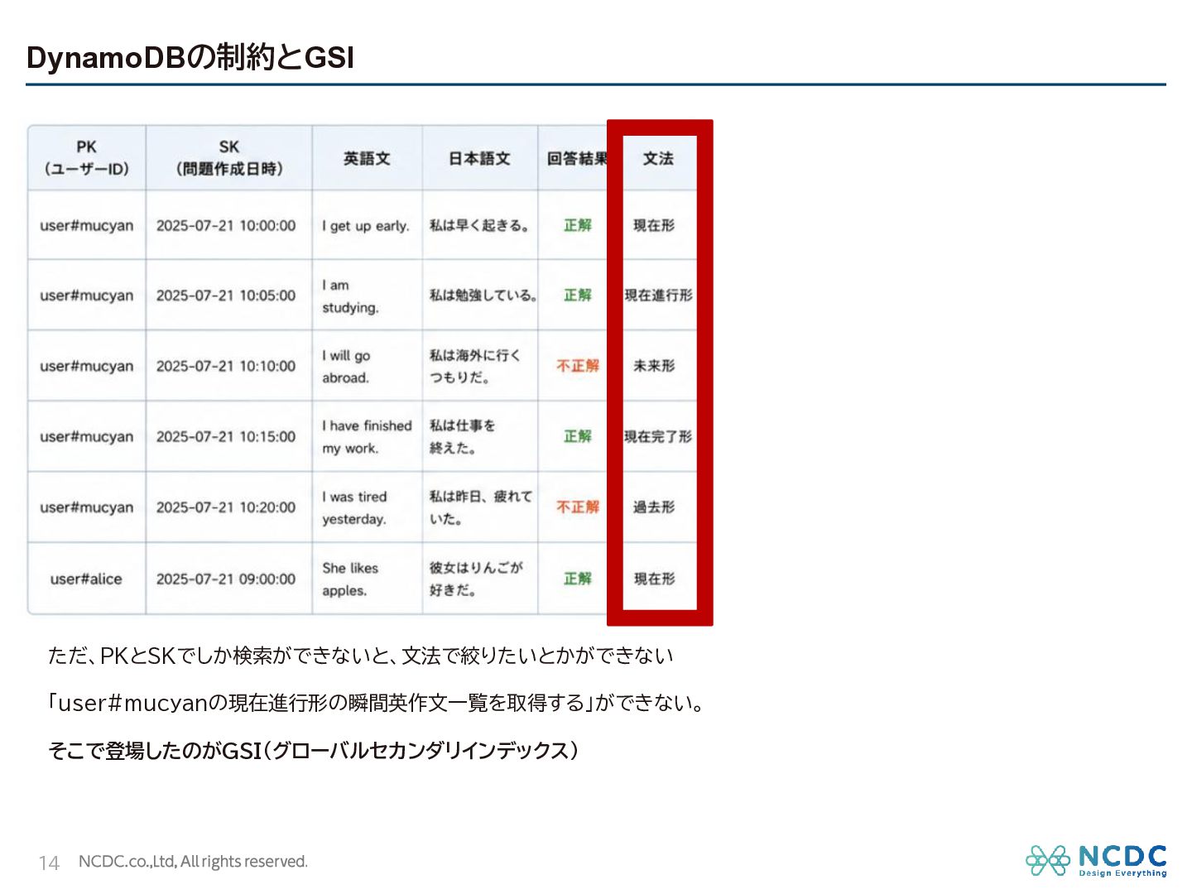Select the sentence "I am studying."
The image size is (1192, 894).
351,296
